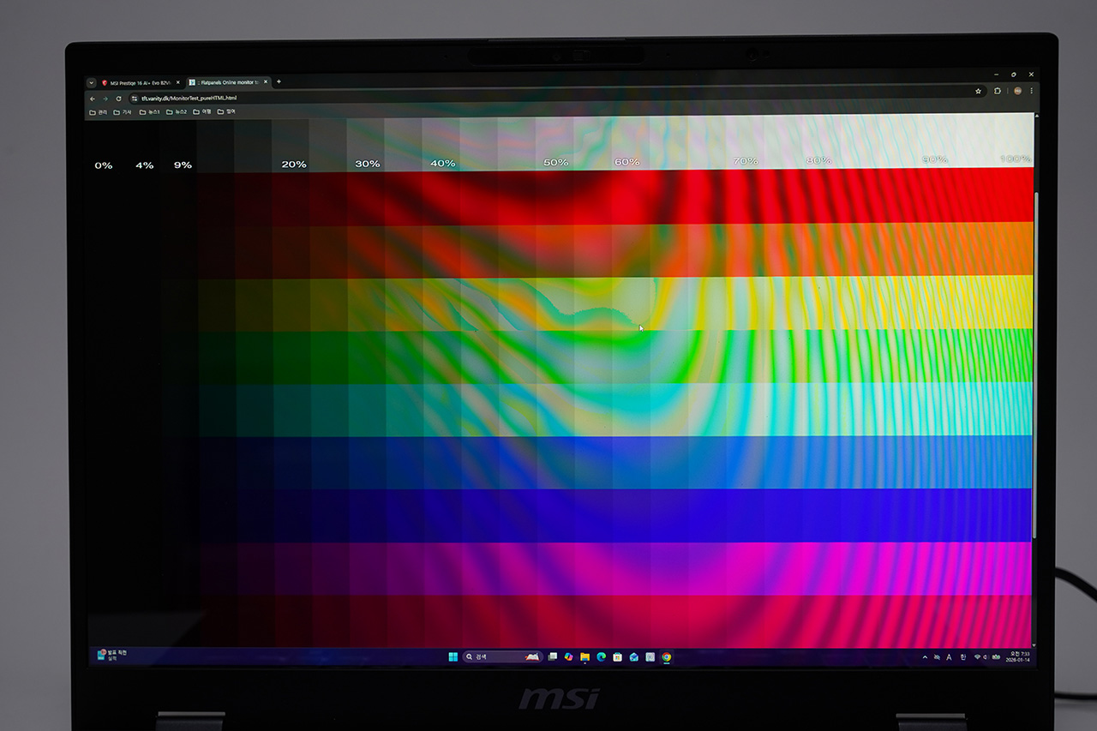Show hidden system tray icons
This screenshot has width=1097, height=731.
(x=924, y=657)
